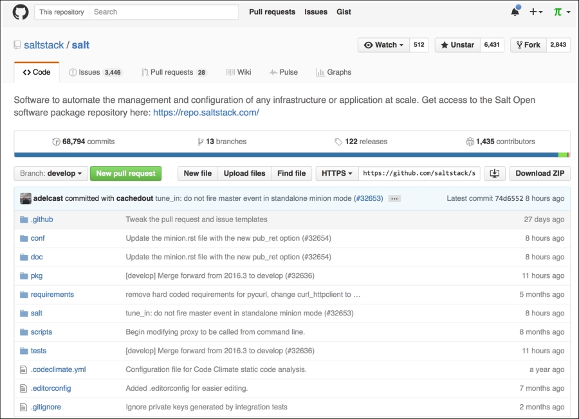View the 512 watchers count
The width and height of the screenshot is (579, 419).
tap(419, 44)
